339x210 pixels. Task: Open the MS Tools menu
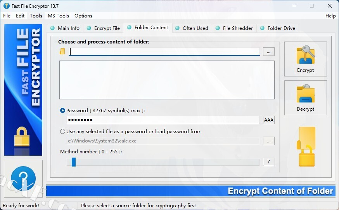coord(58,16)
